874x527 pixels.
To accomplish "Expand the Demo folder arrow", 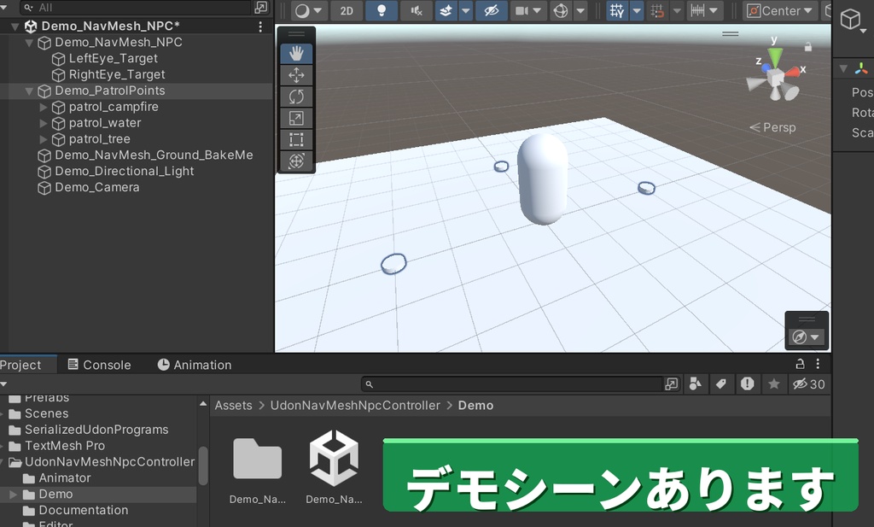I will (x=14, y=495).
